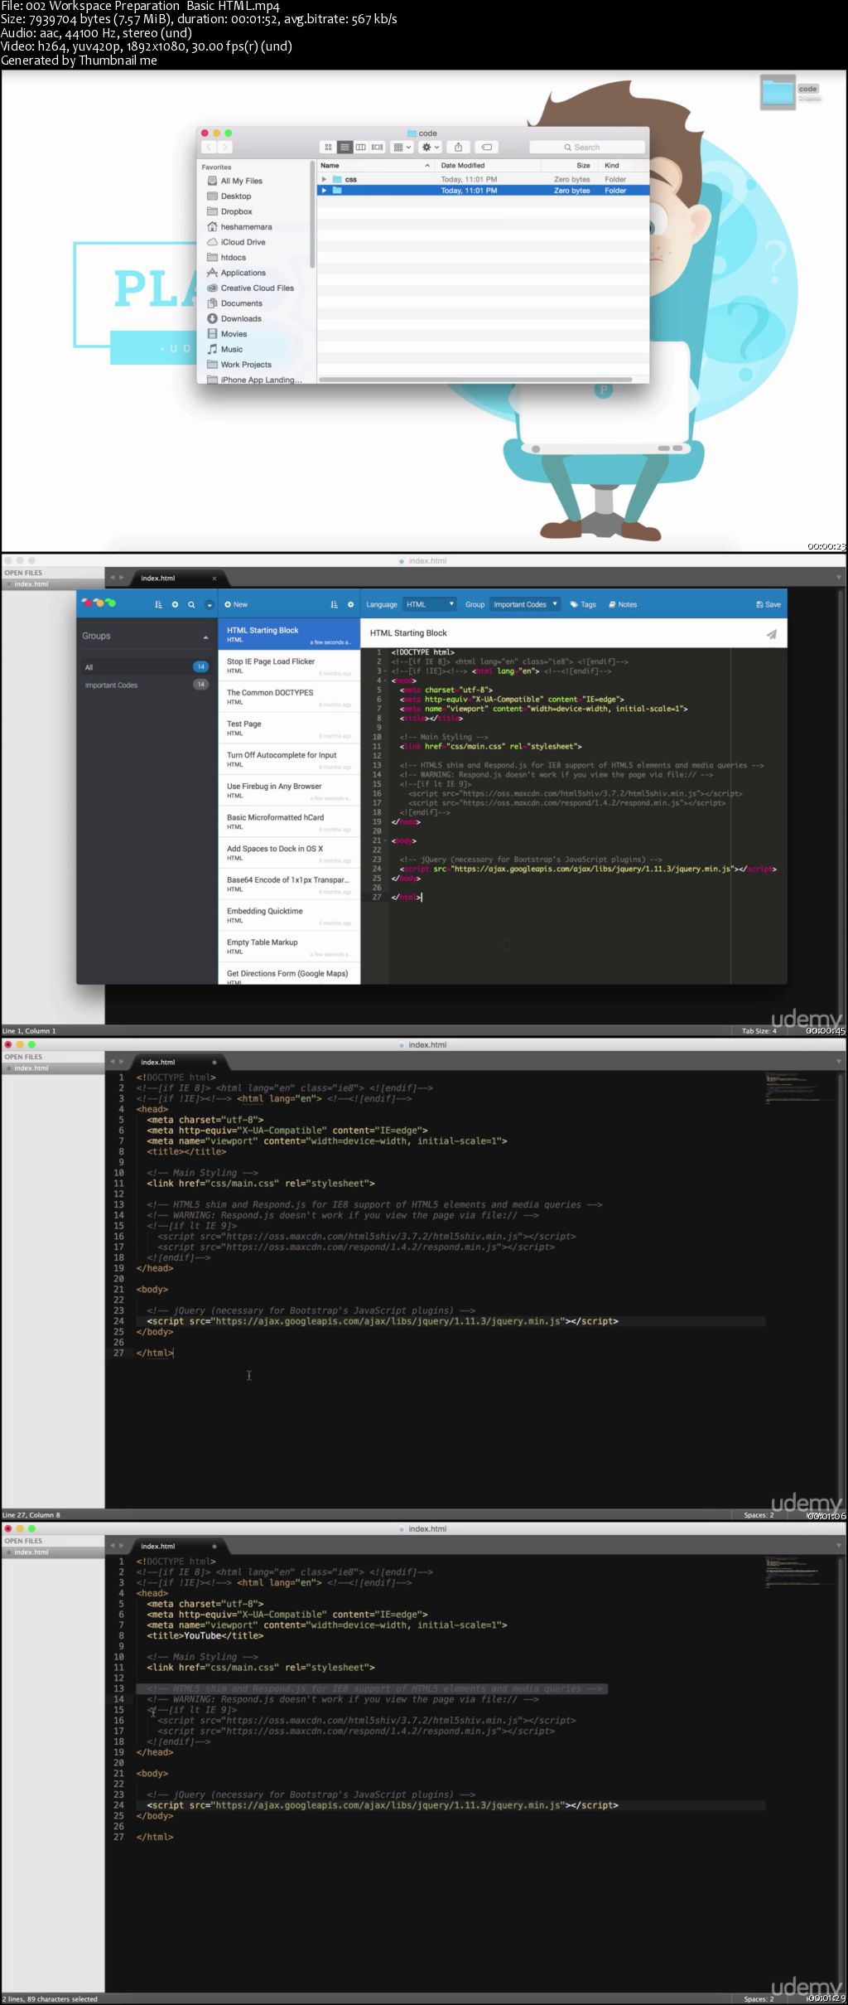Switch Finder to list view
The image size is (848, 2005).
tap(344, 147)
